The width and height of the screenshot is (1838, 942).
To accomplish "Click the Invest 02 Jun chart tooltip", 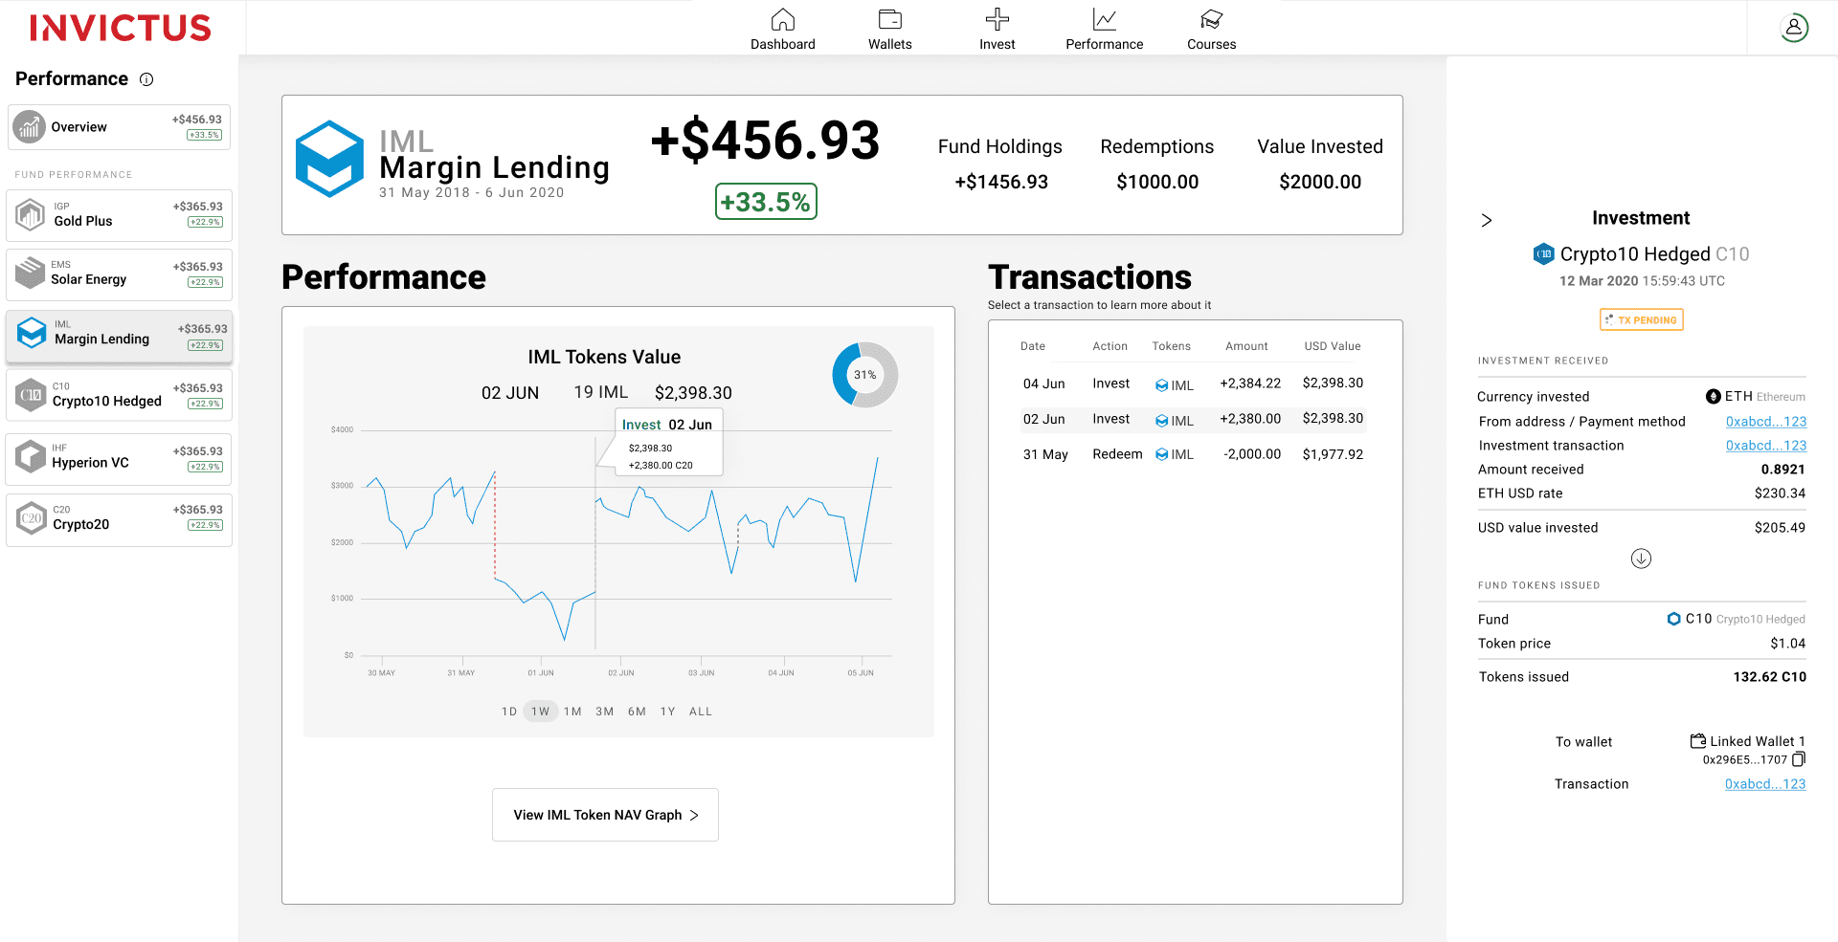I will (668, 443).
